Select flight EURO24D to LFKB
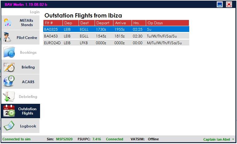This screenshot has height=144, width=237. 116,43
